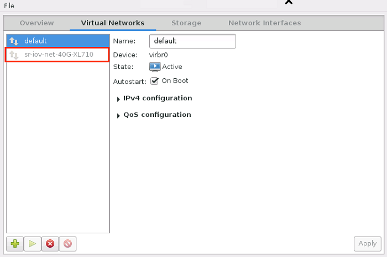
Task: Toggle the Autostart On Boot checkbox
Action: [x=155, y=81]
